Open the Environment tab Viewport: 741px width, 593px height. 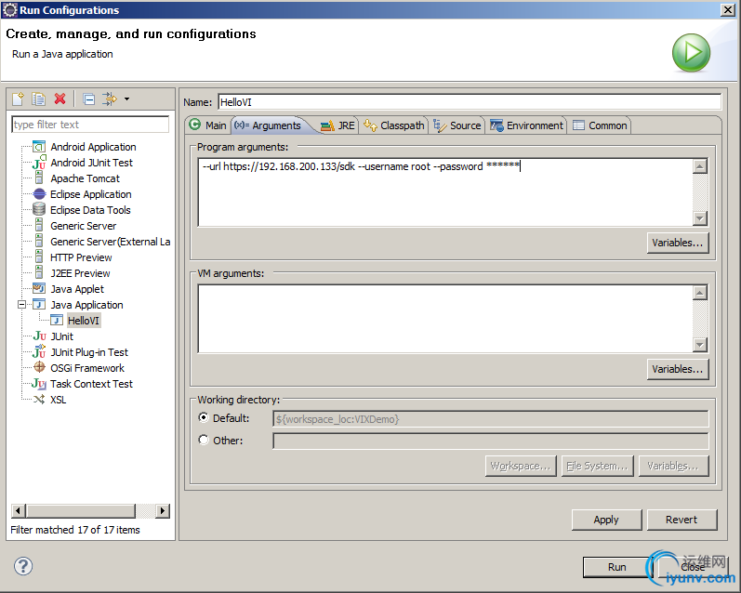pyautogui.click(x=526, y=125)
